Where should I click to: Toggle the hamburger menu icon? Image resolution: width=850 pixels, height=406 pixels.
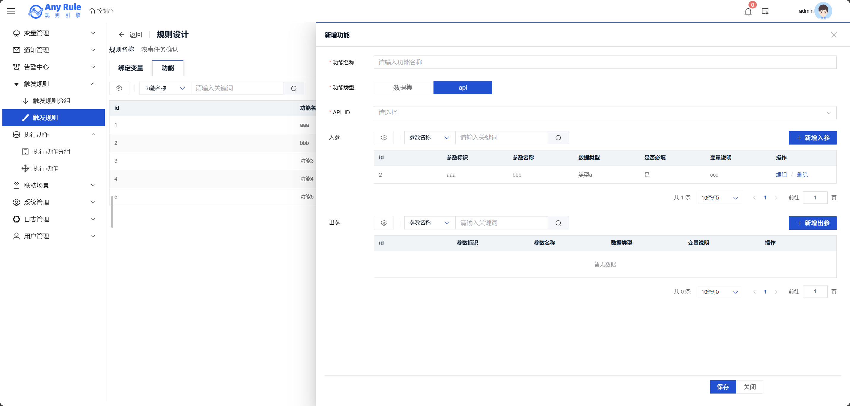(11, 11)
